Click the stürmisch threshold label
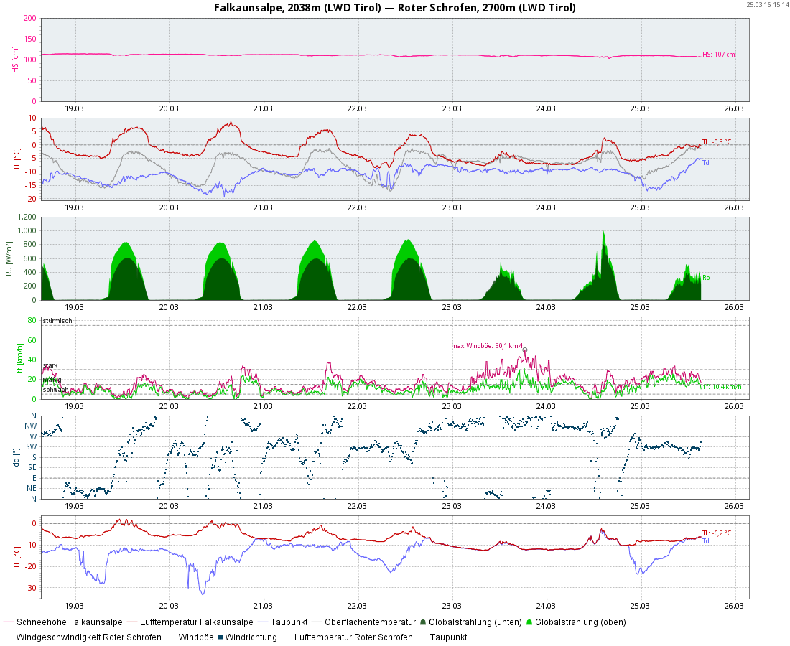The width and height of the screenshot is (790, 646). (x=57, y=321)
